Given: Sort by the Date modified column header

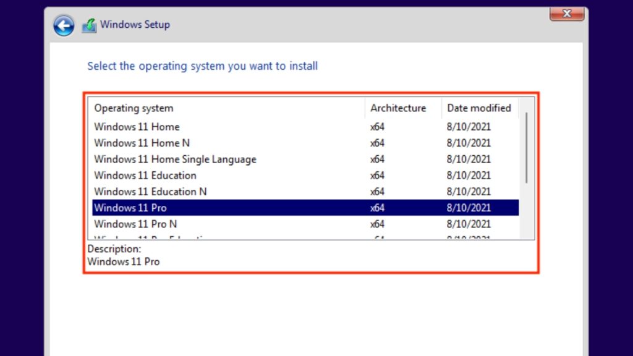Looking at the screenshot, I should point(479,108).
